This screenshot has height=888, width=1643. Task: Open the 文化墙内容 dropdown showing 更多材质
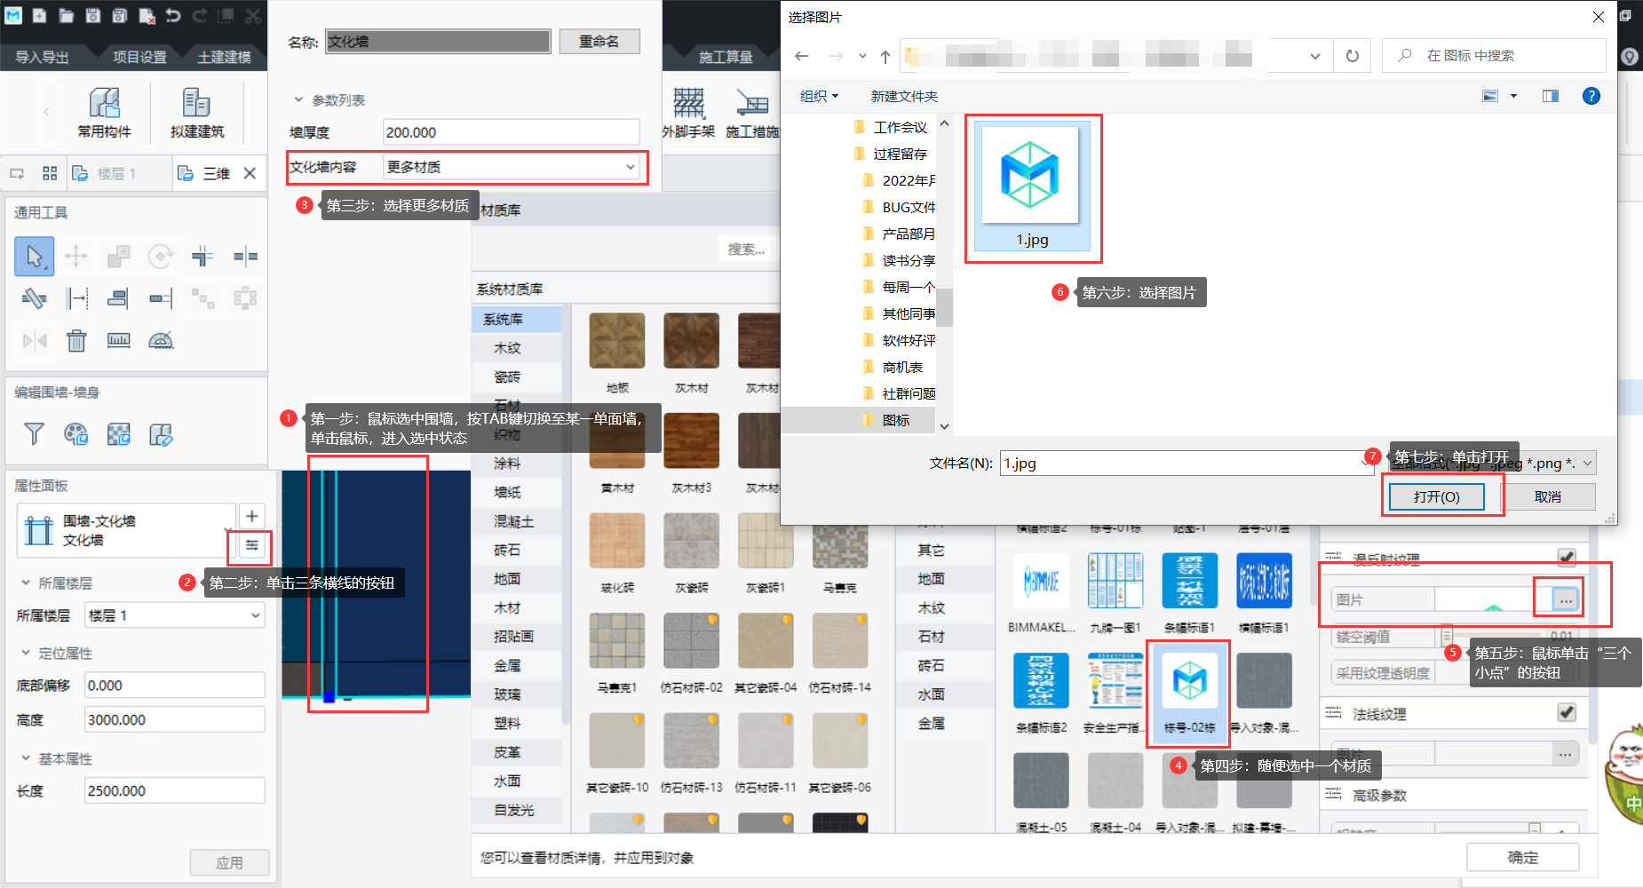coord(511,167)
